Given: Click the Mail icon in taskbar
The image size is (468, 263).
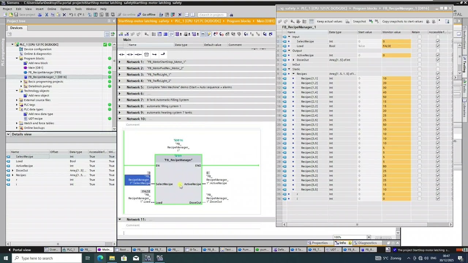Looking at the screenshot, I should click(136, 258).
